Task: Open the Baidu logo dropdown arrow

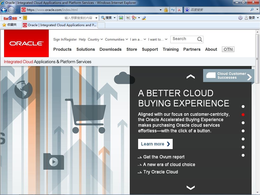Action: 20,18
